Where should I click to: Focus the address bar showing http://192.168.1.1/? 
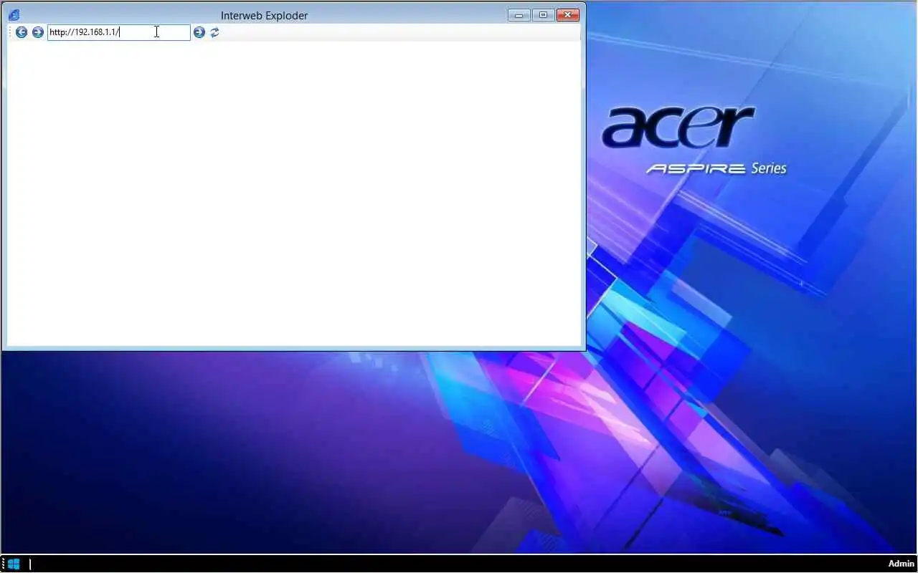click(x=118, y=32)
